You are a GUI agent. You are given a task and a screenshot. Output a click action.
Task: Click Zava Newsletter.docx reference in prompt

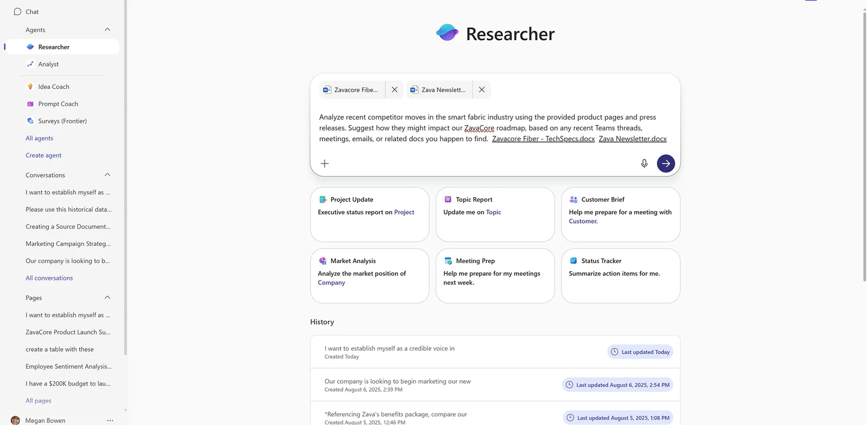(x=633, y=139)
